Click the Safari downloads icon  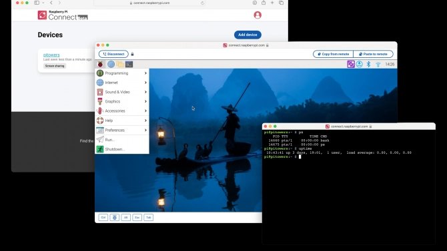[x=255, y=3]
